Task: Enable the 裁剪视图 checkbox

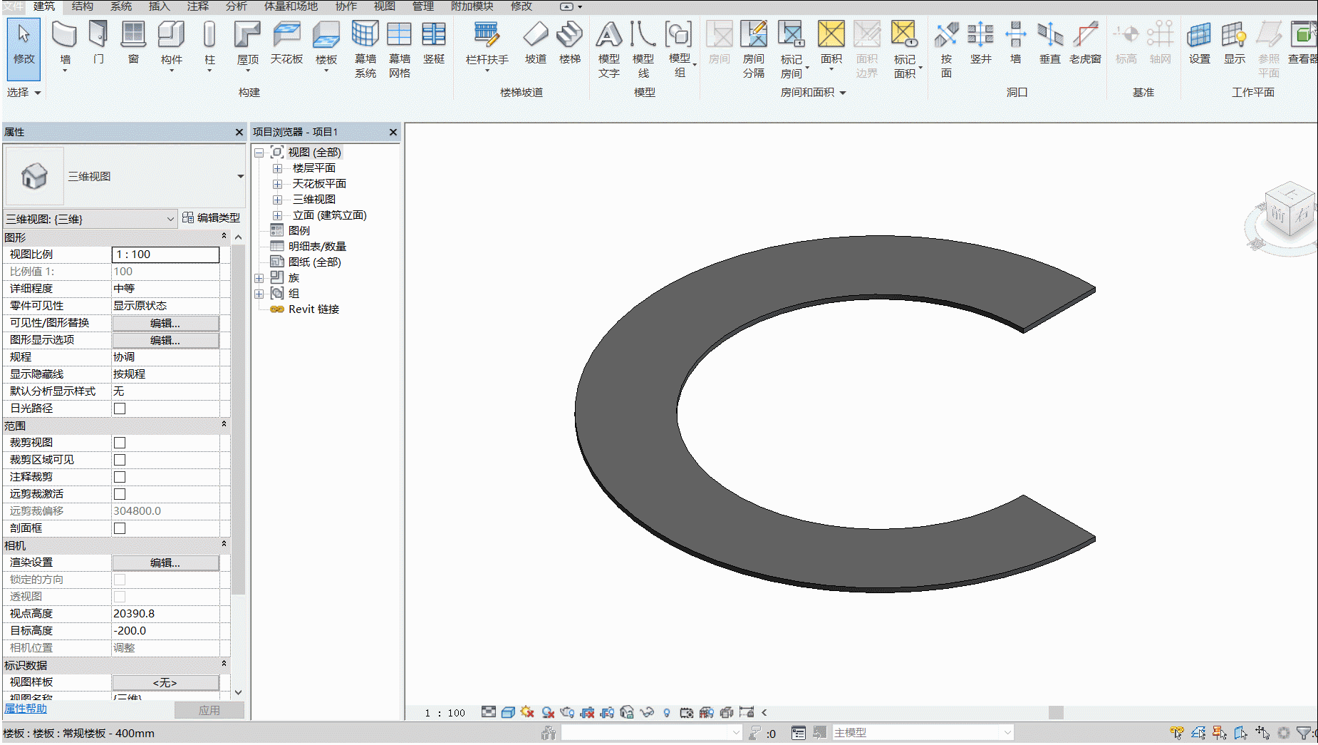Action: 120,443
